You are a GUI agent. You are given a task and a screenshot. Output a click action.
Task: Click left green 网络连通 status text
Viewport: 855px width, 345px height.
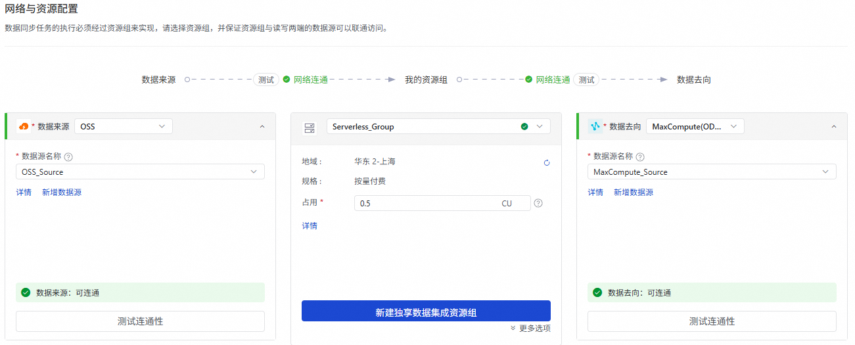click(311, 80)
